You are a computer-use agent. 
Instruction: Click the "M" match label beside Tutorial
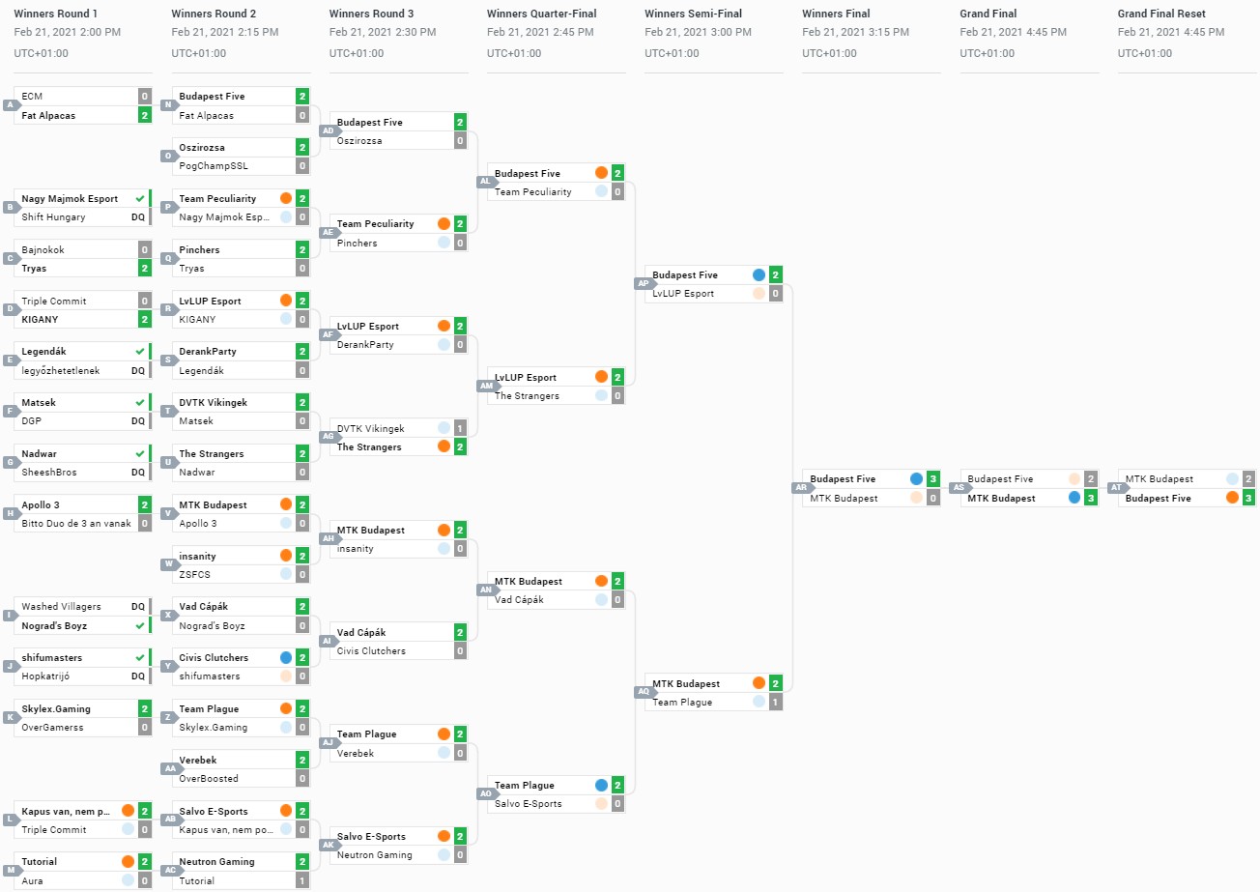12,871
